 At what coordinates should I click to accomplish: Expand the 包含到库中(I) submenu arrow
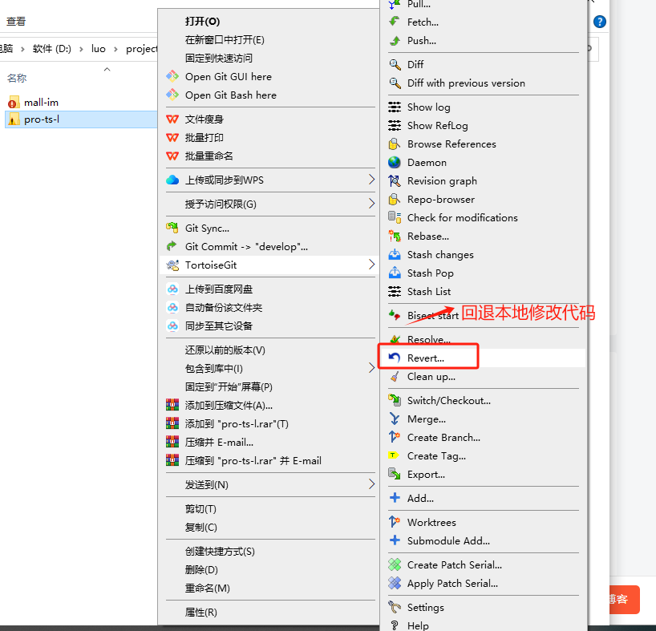pyautogui.click(x=371, y=368)
